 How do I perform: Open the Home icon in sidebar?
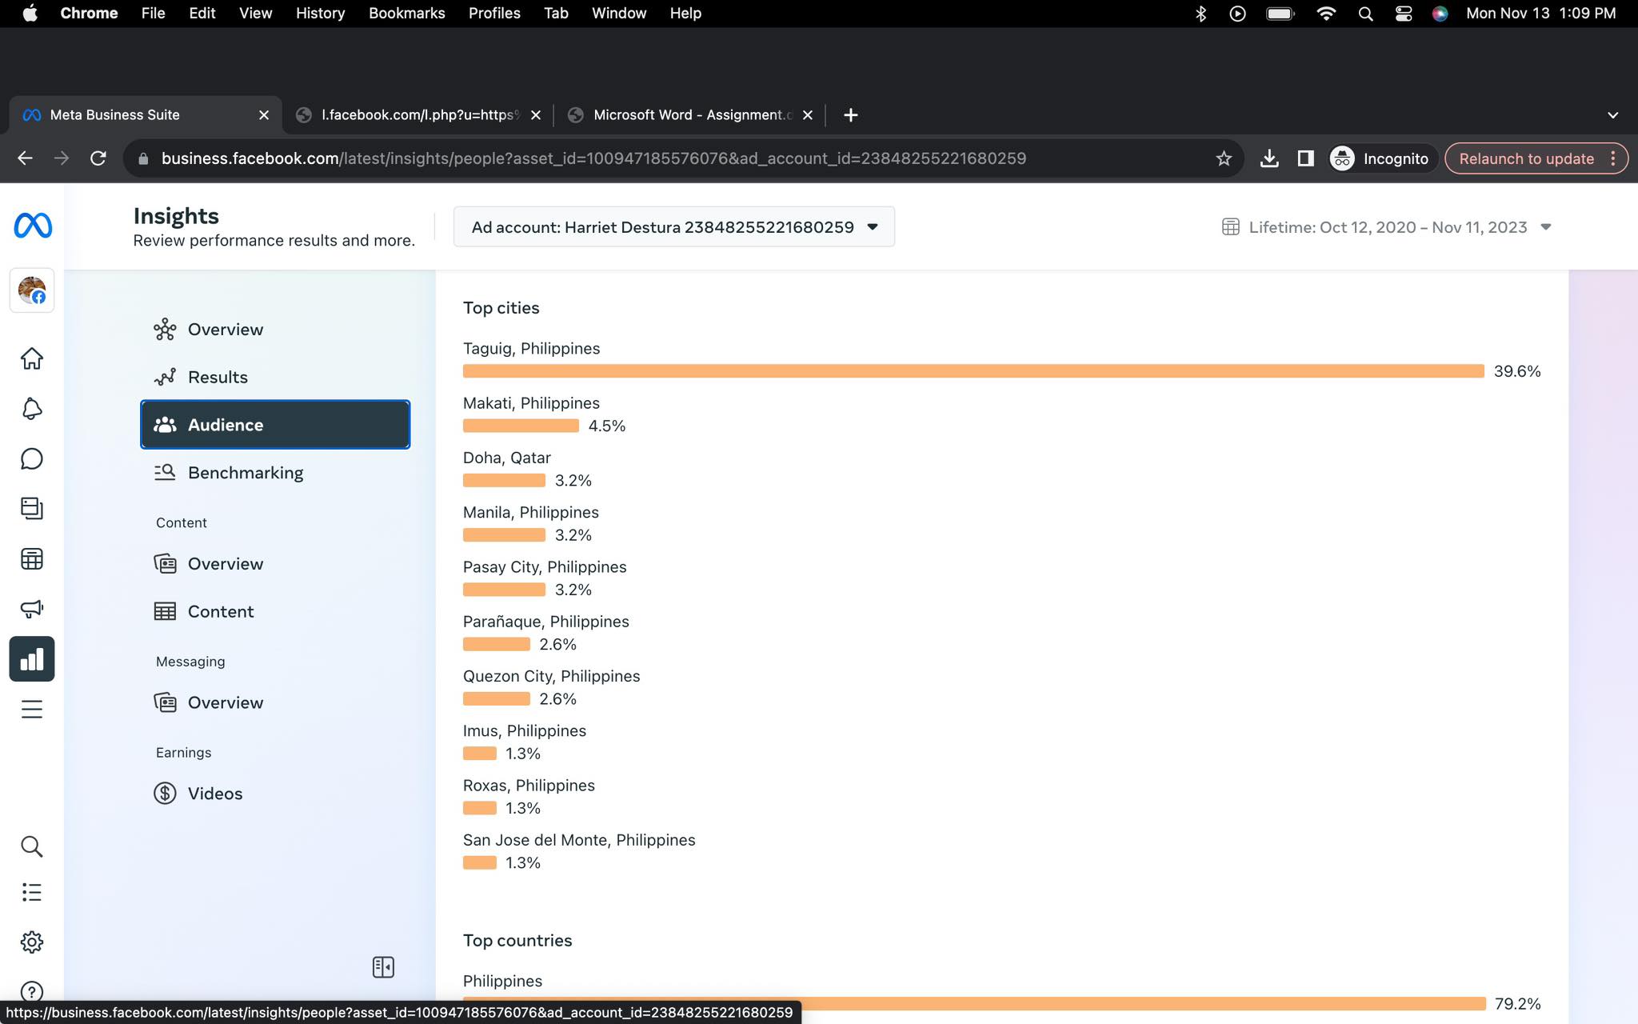point(31,358)
